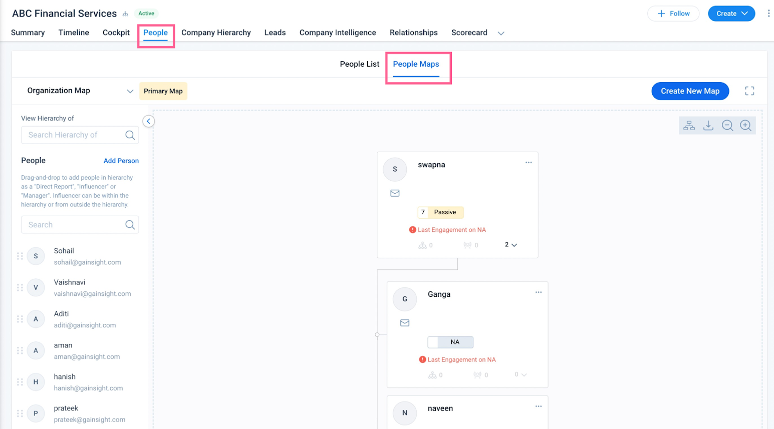
Task: Select the People tab
Action: (x=155, y=33)
